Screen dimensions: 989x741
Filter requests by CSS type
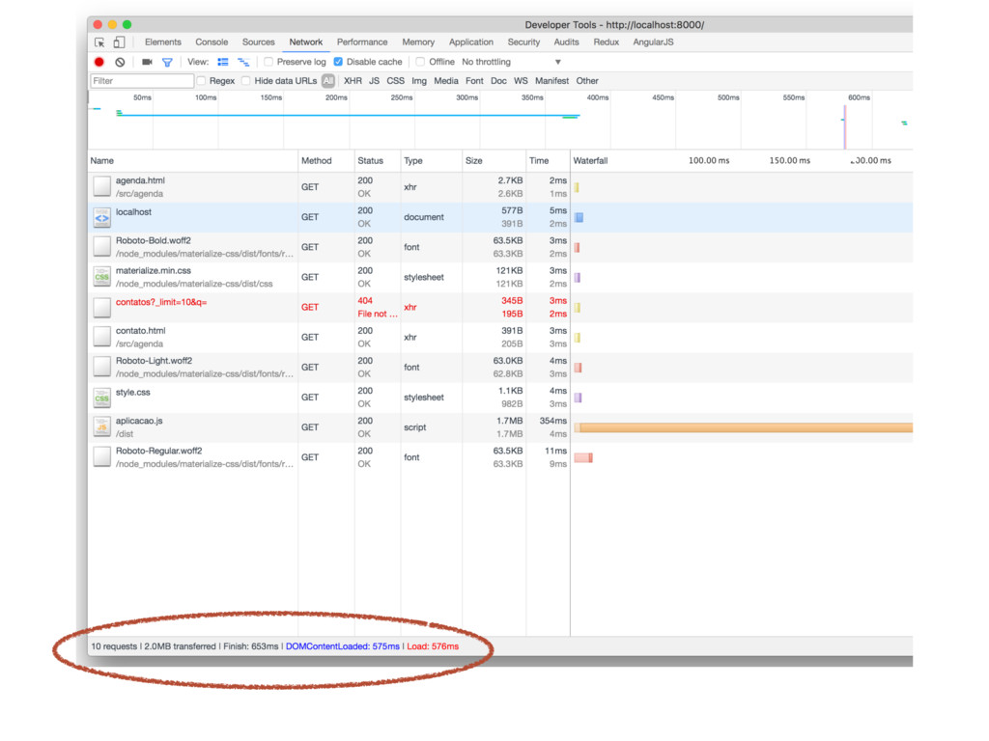[x=395, y=81]
